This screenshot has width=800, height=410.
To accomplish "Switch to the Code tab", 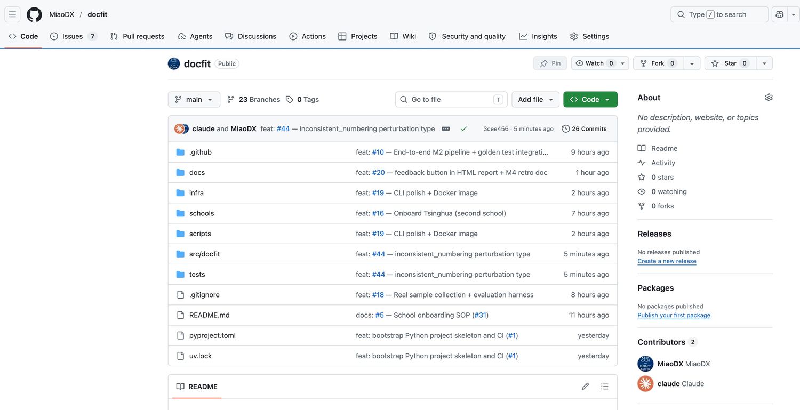I will tap(23, 36).
